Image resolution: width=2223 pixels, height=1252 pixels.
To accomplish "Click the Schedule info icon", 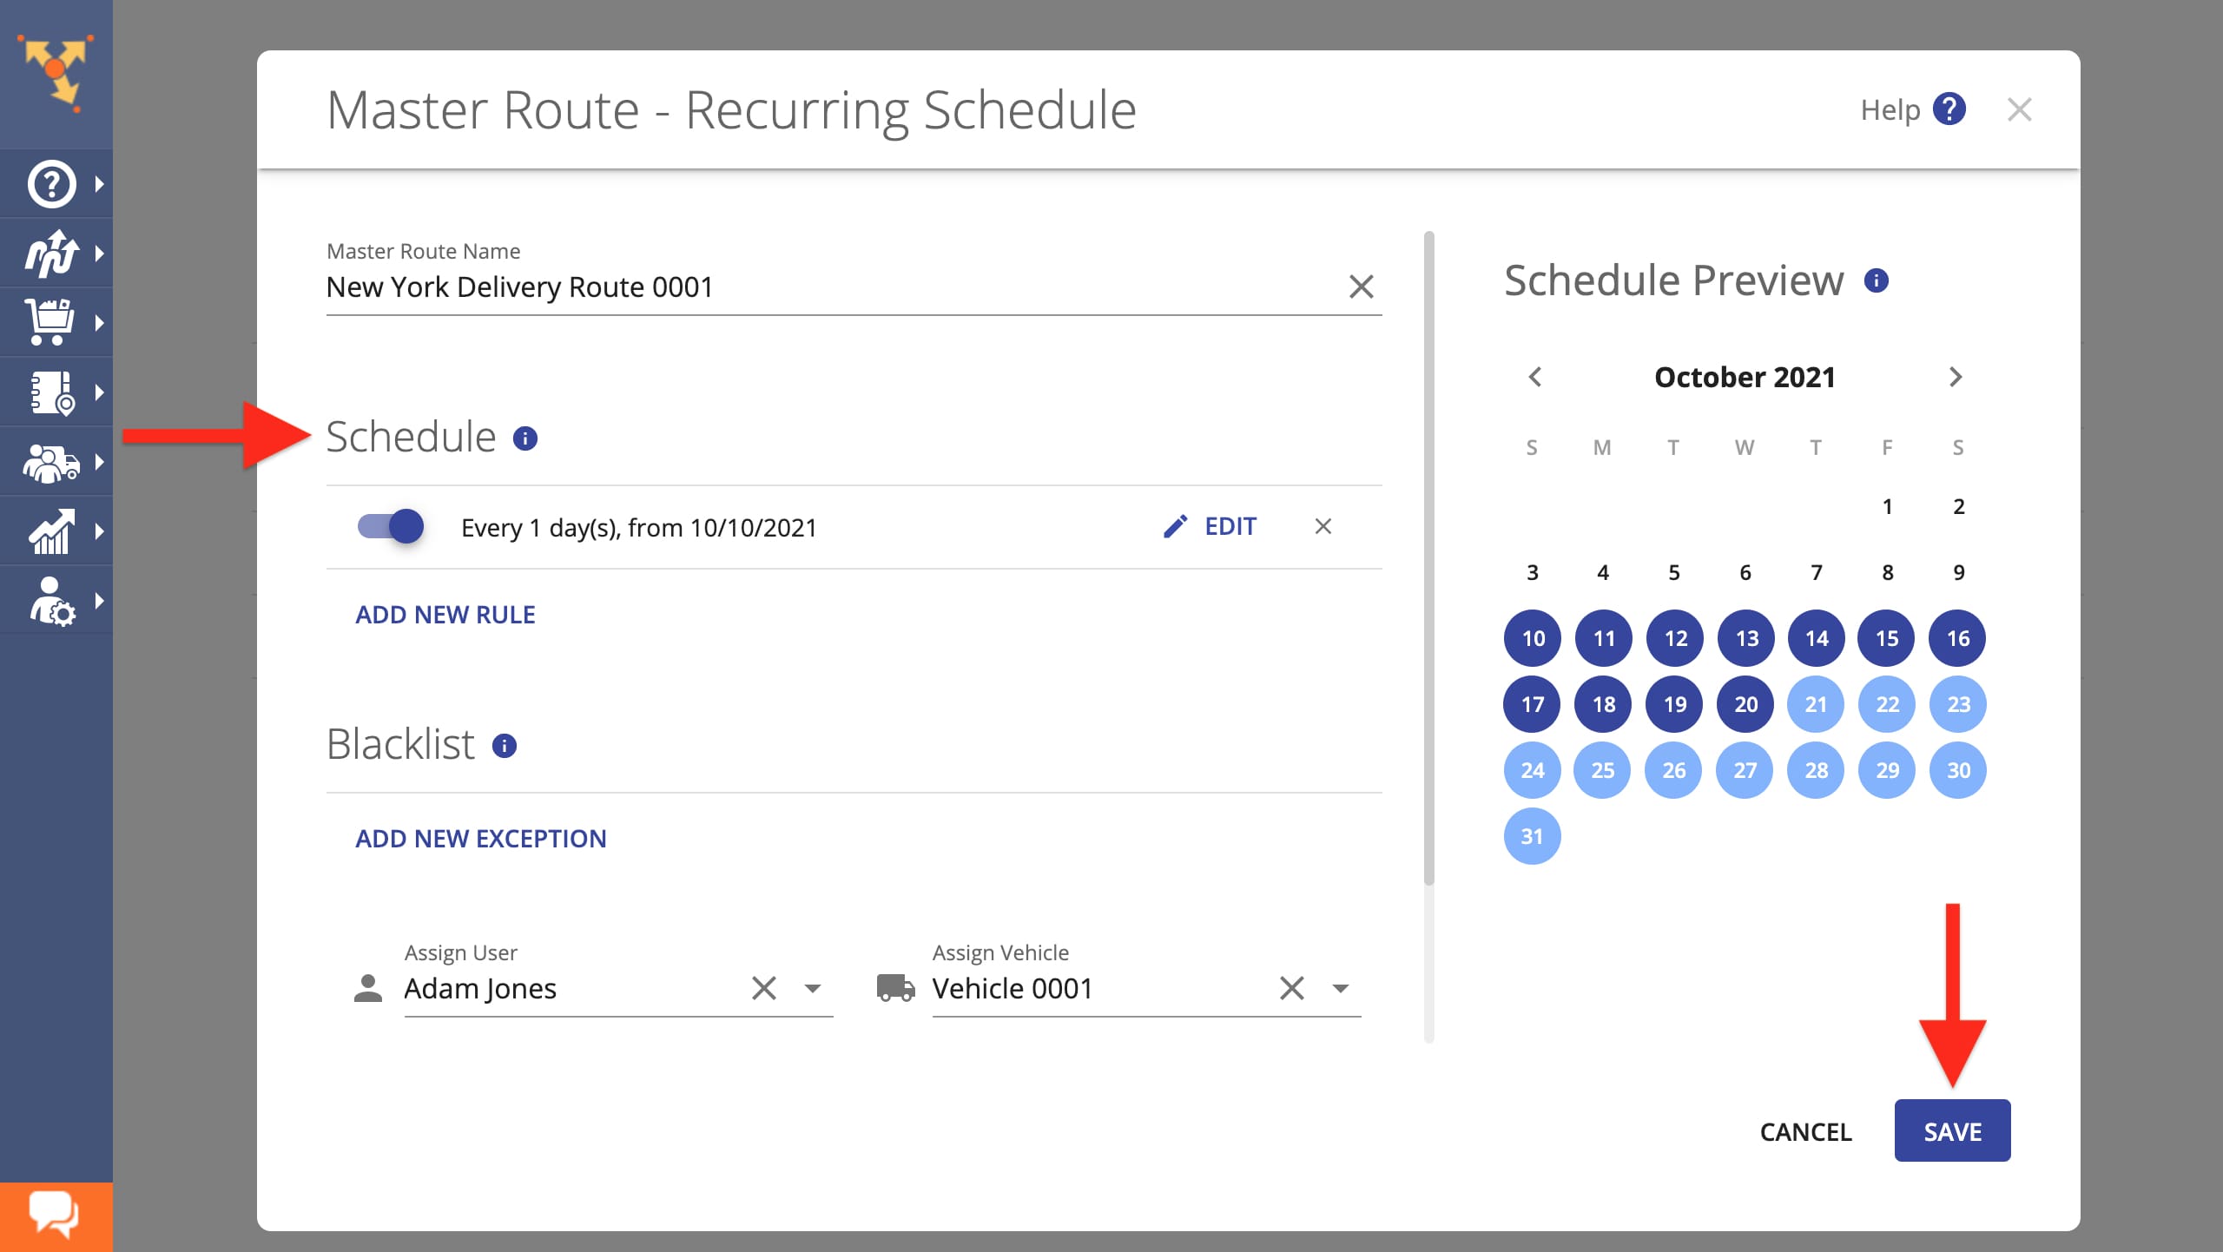I will pos(525,438).
